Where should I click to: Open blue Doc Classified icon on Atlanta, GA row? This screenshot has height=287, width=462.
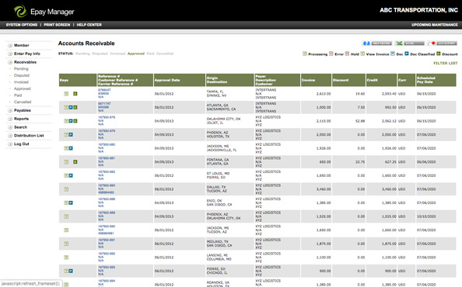coord(71,108)
